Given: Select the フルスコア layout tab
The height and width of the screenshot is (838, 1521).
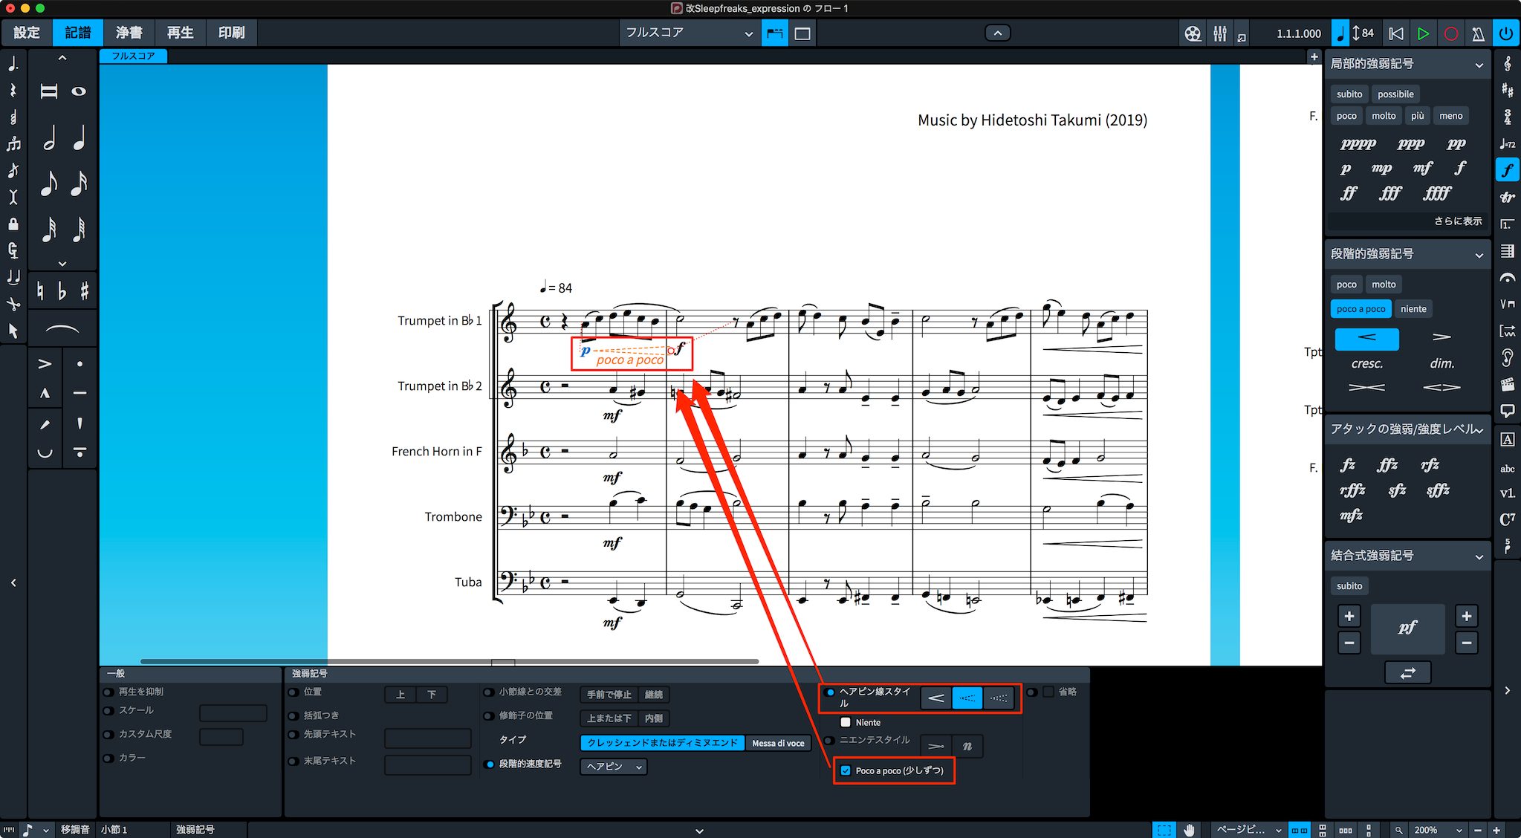Looking at the screenshot, I should tap(133, 56).
